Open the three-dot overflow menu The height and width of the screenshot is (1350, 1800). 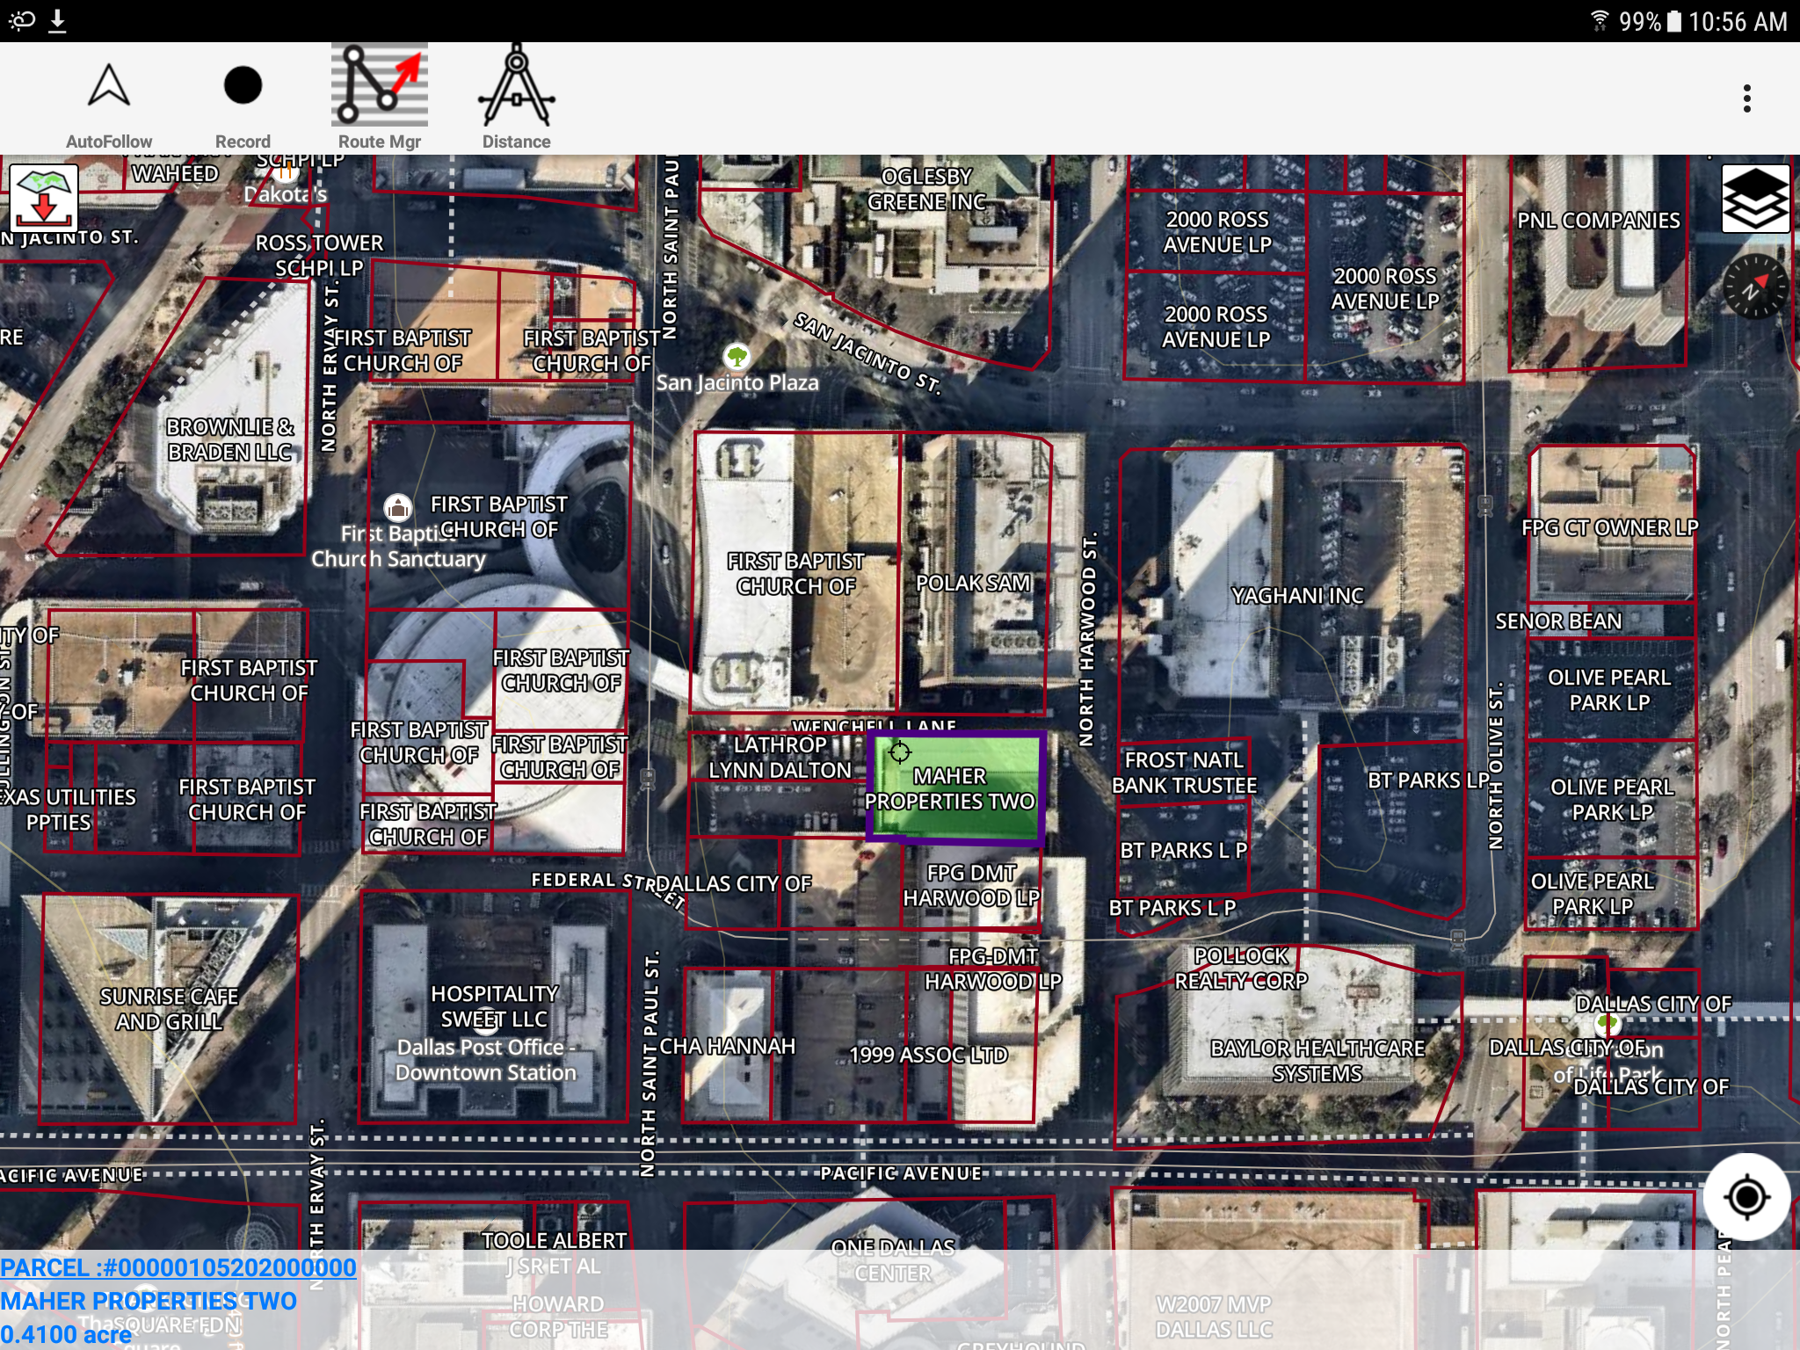pos(1747,98)
